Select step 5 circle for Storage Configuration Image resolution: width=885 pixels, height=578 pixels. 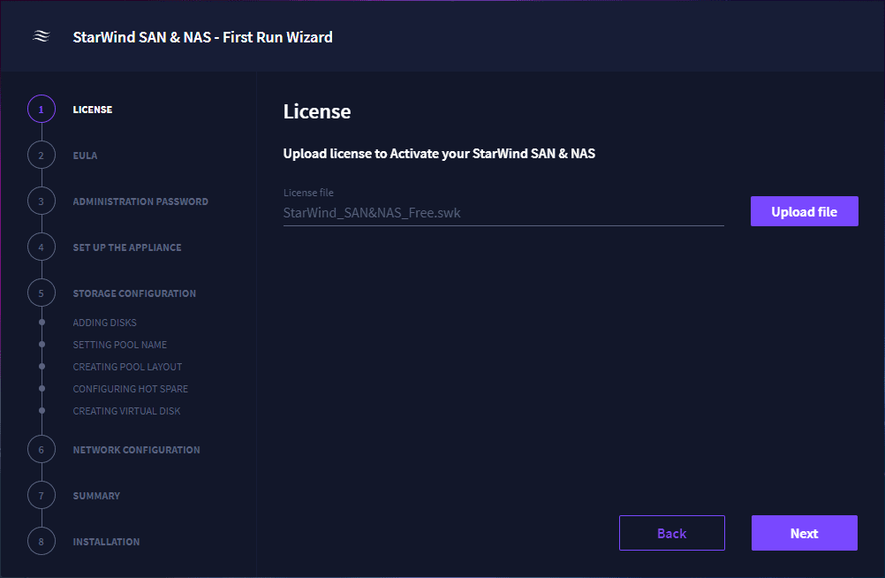click(42, 293)
